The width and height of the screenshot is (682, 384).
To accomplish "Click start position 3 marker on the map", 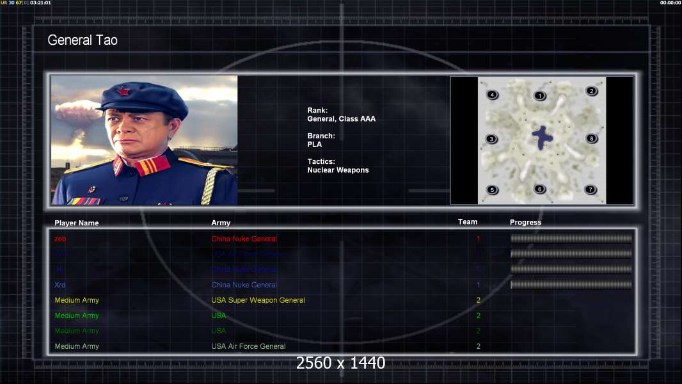I will [x=491, y=139].
